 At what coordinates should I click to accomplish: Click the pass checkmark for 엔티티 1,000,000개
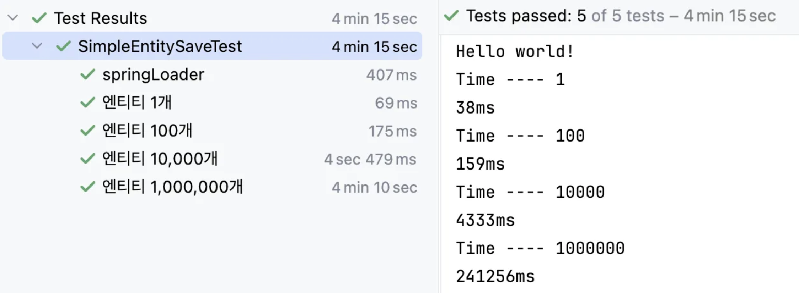point(87,187)
